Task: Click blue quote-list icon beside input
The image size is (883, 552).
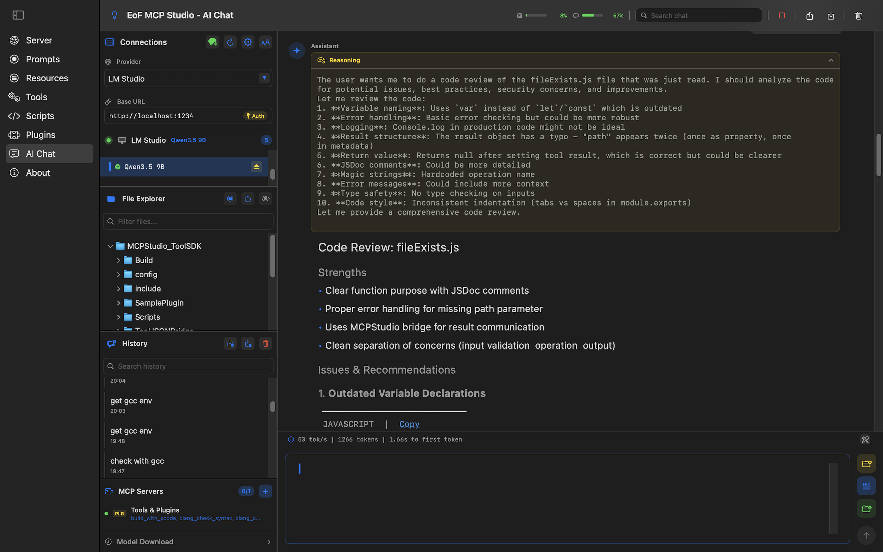Action: 866,486
